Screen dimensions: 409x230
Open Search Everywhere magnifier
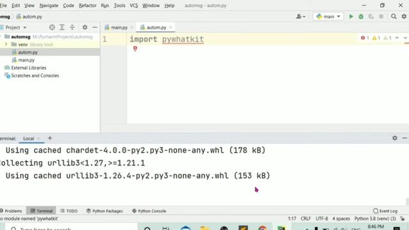click(x=394, y=17)
